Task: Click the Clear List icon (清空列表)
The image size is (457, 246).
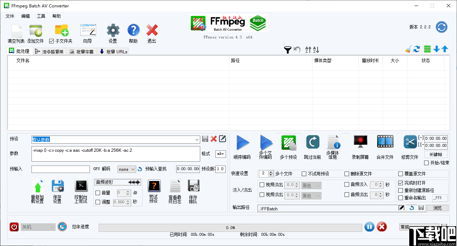Action: [x=16, y=31]
